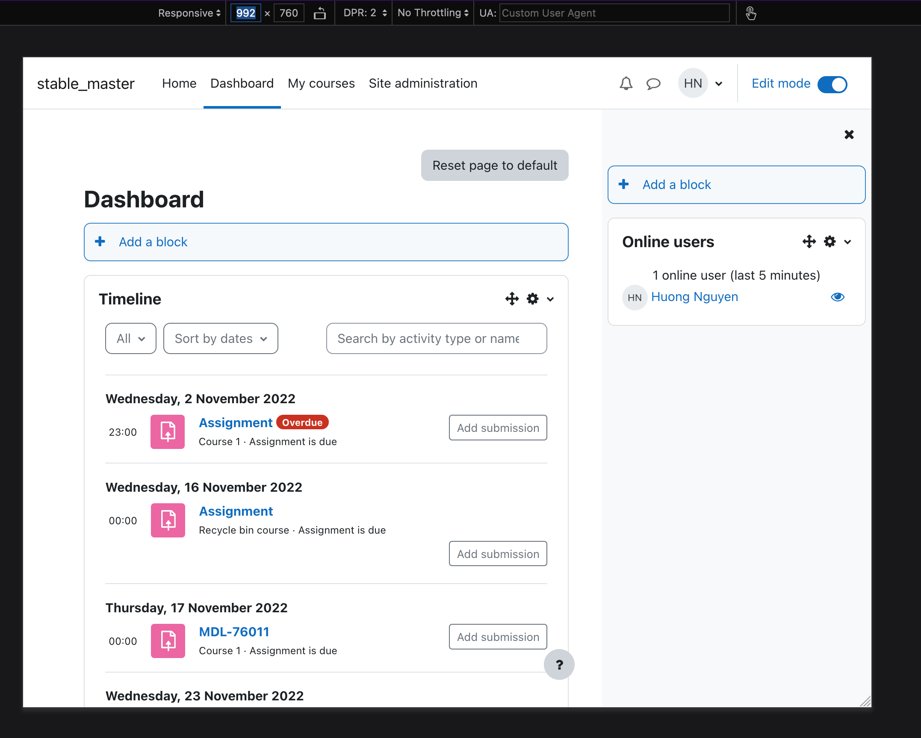Open the Sort by dates dropdown

click(x=221, y=338)
